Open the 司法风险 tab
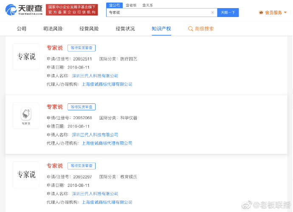The height and width of the screenshot is (212, 293). coord(53,29)
